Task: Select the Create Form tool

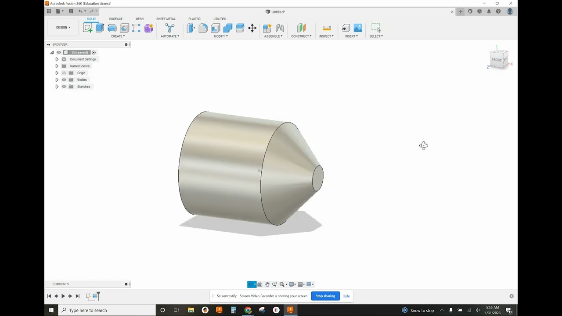Action: pos(149,28)
